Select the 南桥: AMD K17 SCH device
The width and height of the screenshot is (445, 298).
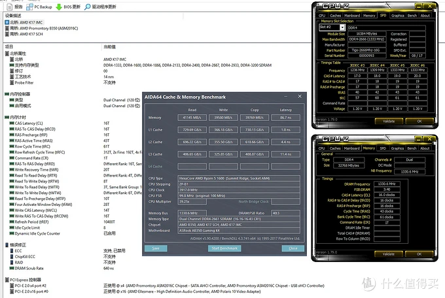click(26, 34)
